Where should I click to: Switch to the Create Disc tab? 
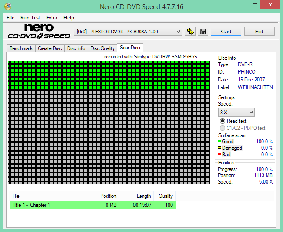point(50,48)
